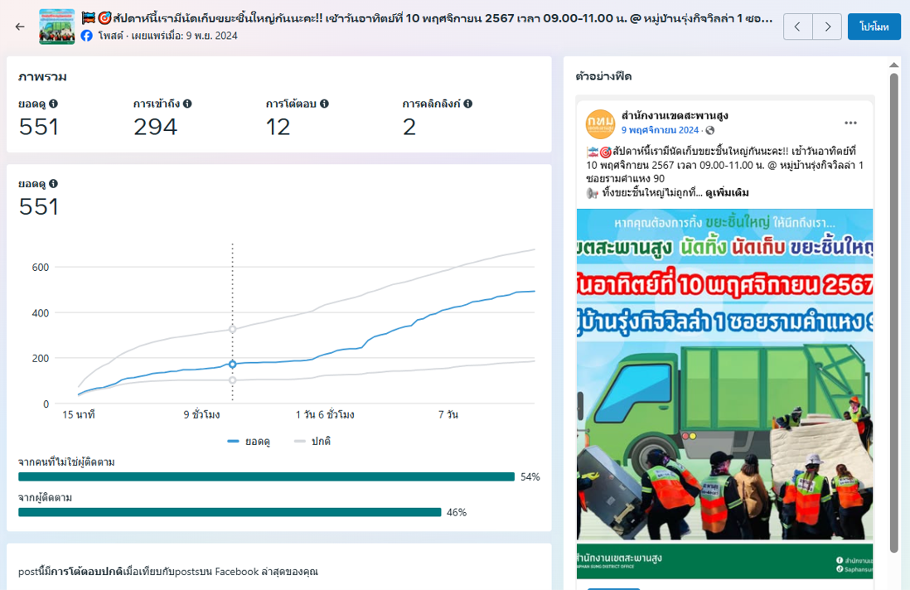Go back with the left arrow icon

(x=20, y=27)
